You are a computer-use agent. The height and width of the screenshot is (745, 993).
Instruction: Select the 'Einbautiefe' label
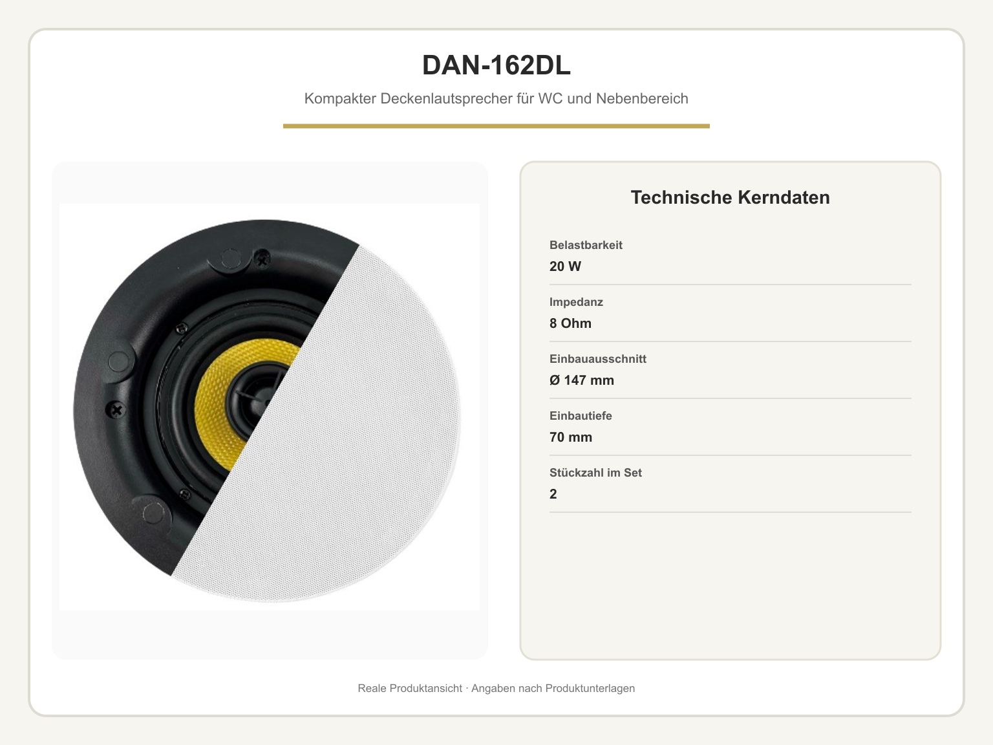(x=581, y=416)
